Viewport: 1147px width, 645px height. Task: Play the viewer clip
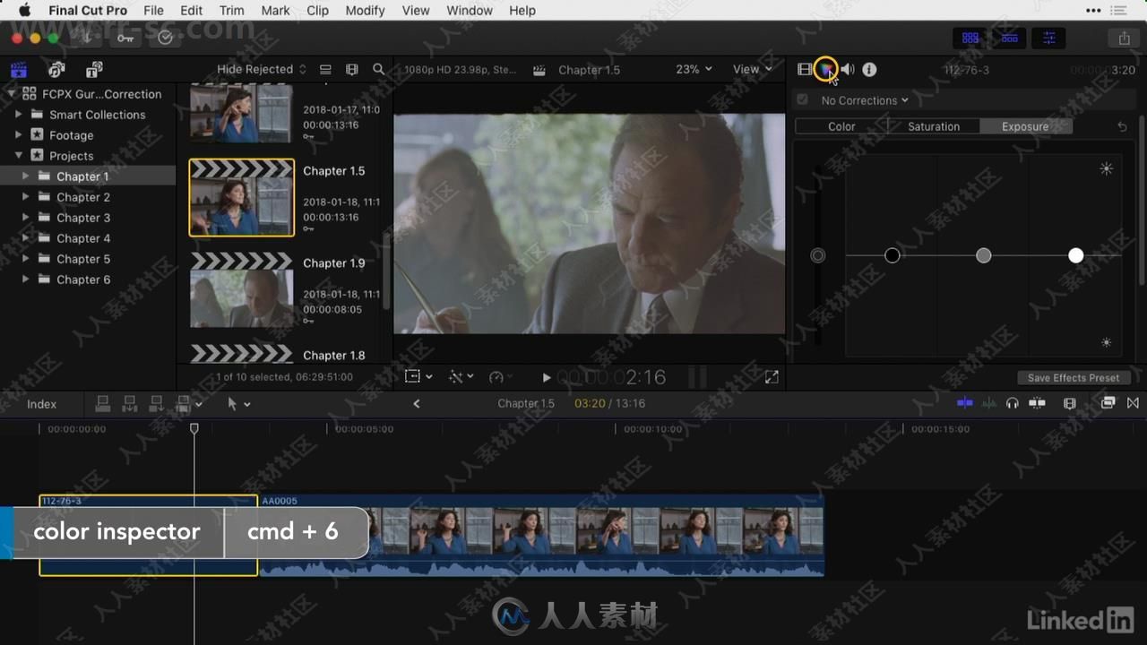click(x=547, y=378)
